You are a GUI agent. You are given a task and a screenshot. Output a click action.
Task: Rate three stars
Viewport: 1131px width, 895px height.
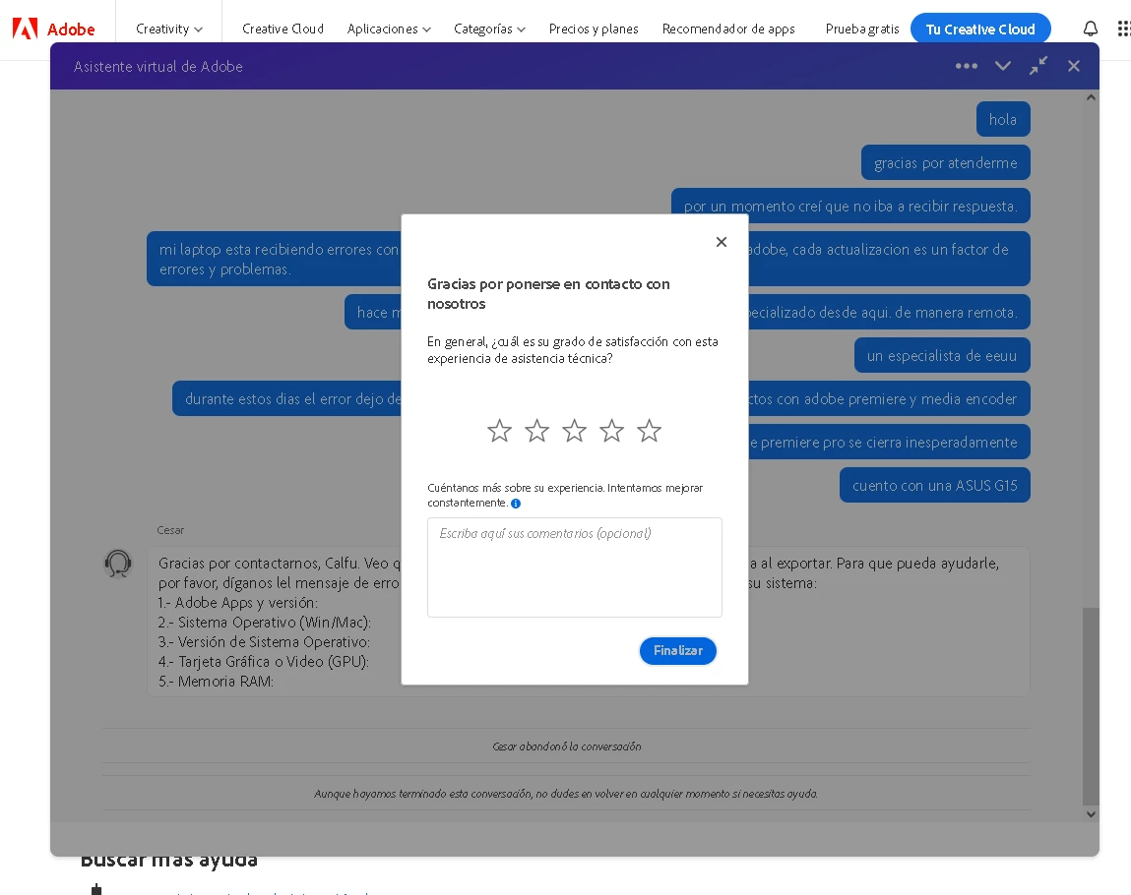(x=574, y=431)
